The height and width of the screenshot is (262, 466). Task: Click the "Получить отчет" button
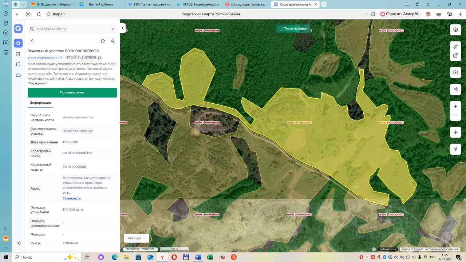72,92
